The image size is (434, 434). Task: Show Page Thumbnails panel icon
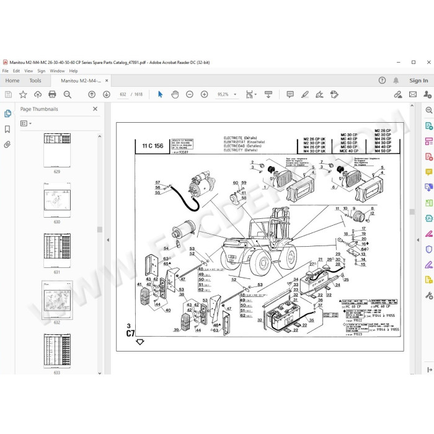point(7,113)
